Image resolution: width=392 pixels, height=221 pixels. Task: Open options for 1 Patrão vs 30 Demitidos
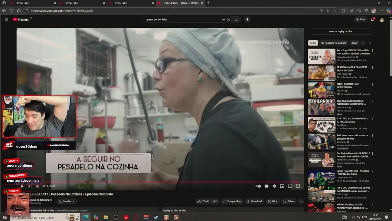[x=372, y=118]
